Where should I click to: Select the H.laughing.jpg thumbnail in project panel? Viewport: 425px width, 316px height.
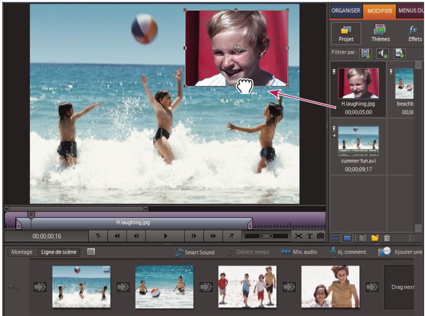click(x=358, y=83)
